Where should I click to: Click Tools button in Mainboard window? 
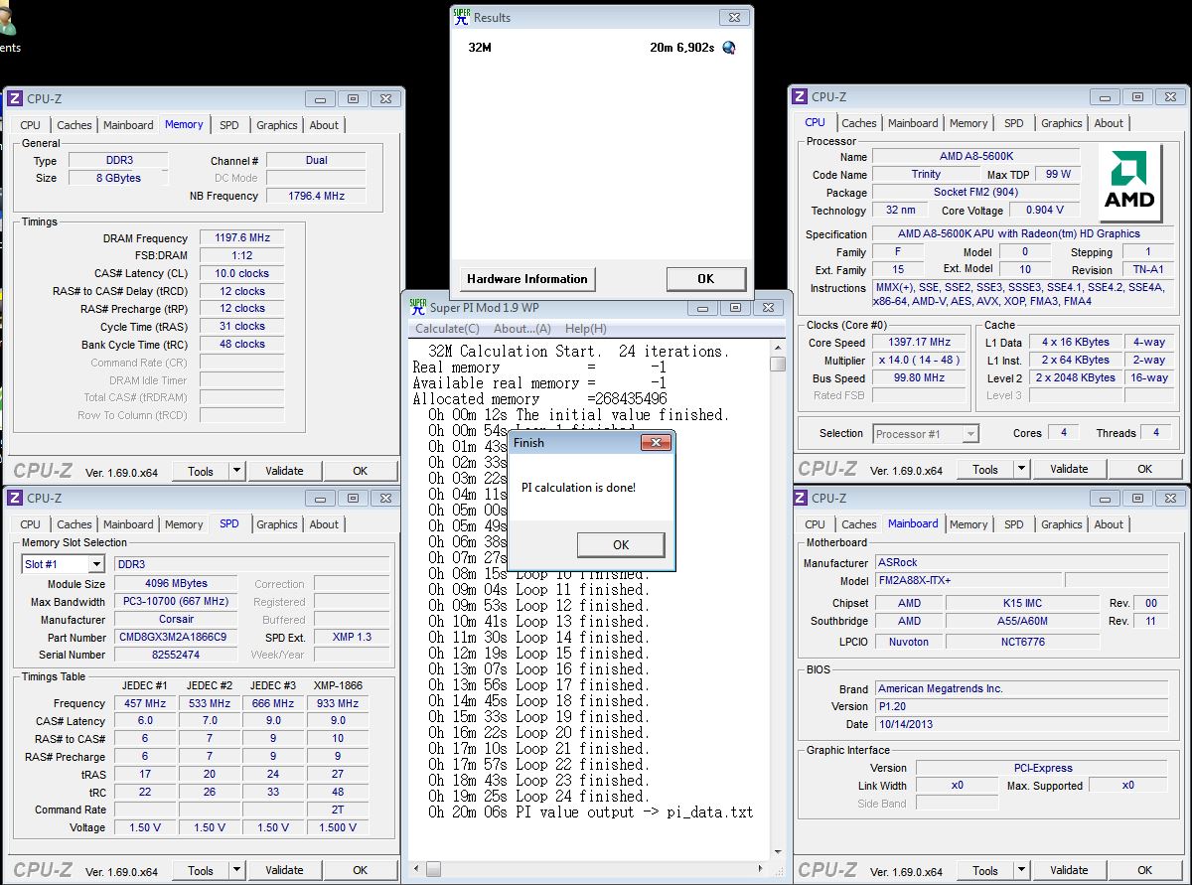(985, 870)
